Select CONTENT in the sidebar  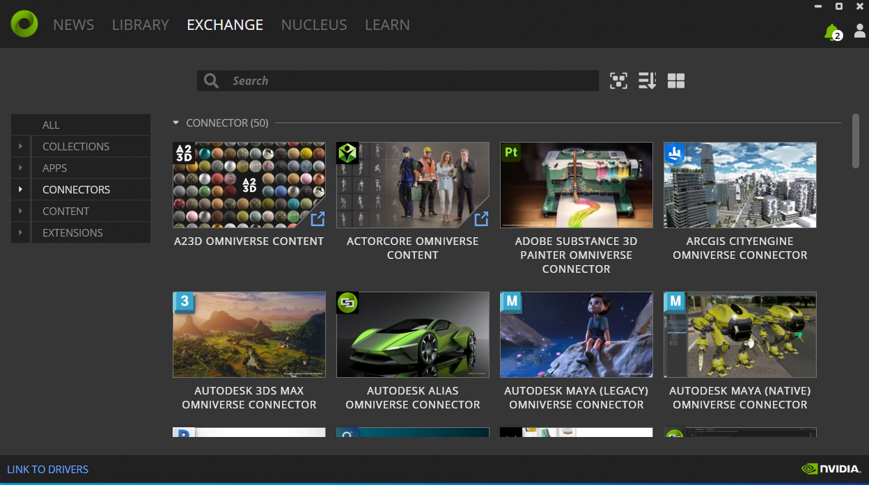[x=91, y=211]
